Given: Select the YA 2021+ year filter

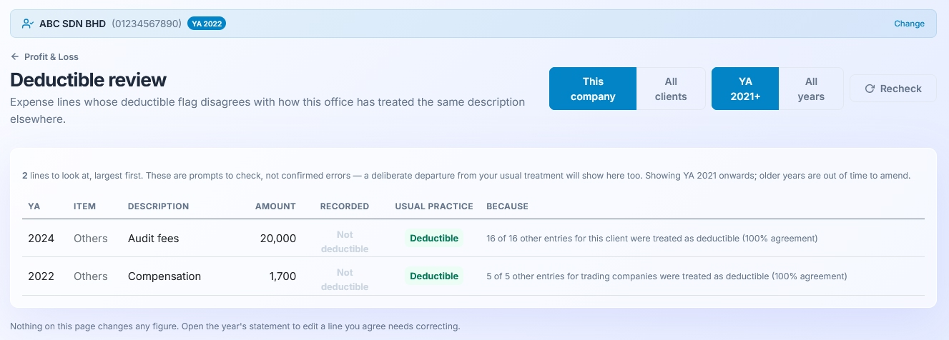Looking at the screenshot, I should tap(745, 89).
